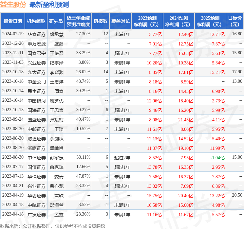The image size is (244, 229).
Task: Select the 国盛证券 institution cell
Action: 37,119
